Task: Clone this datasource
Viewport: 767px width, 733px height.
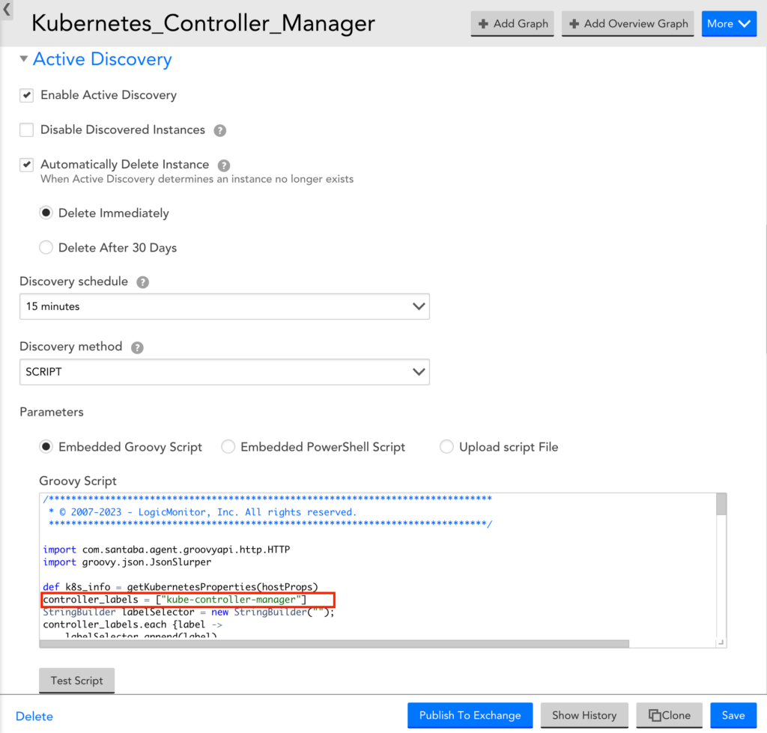Action: [669, 715]
